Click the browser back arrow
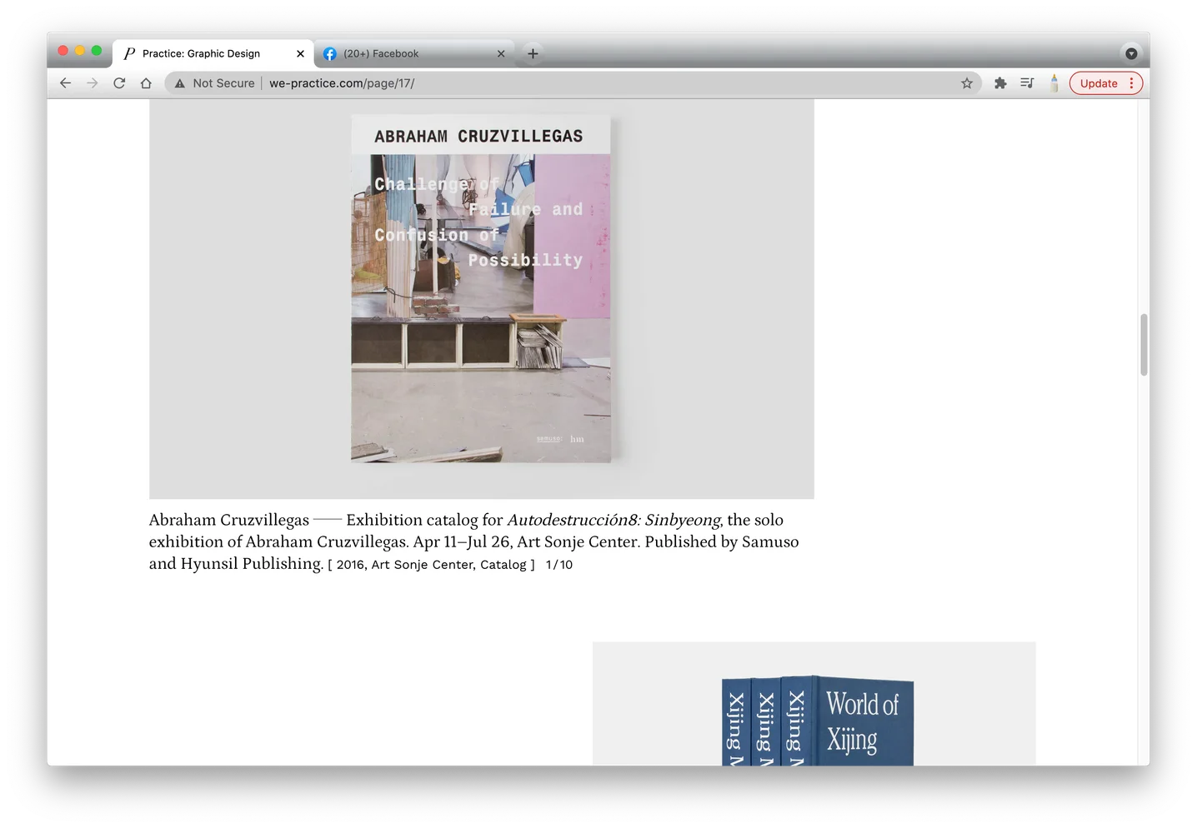Viewport: 1197px width, 828px height. (x=65, y=83)
